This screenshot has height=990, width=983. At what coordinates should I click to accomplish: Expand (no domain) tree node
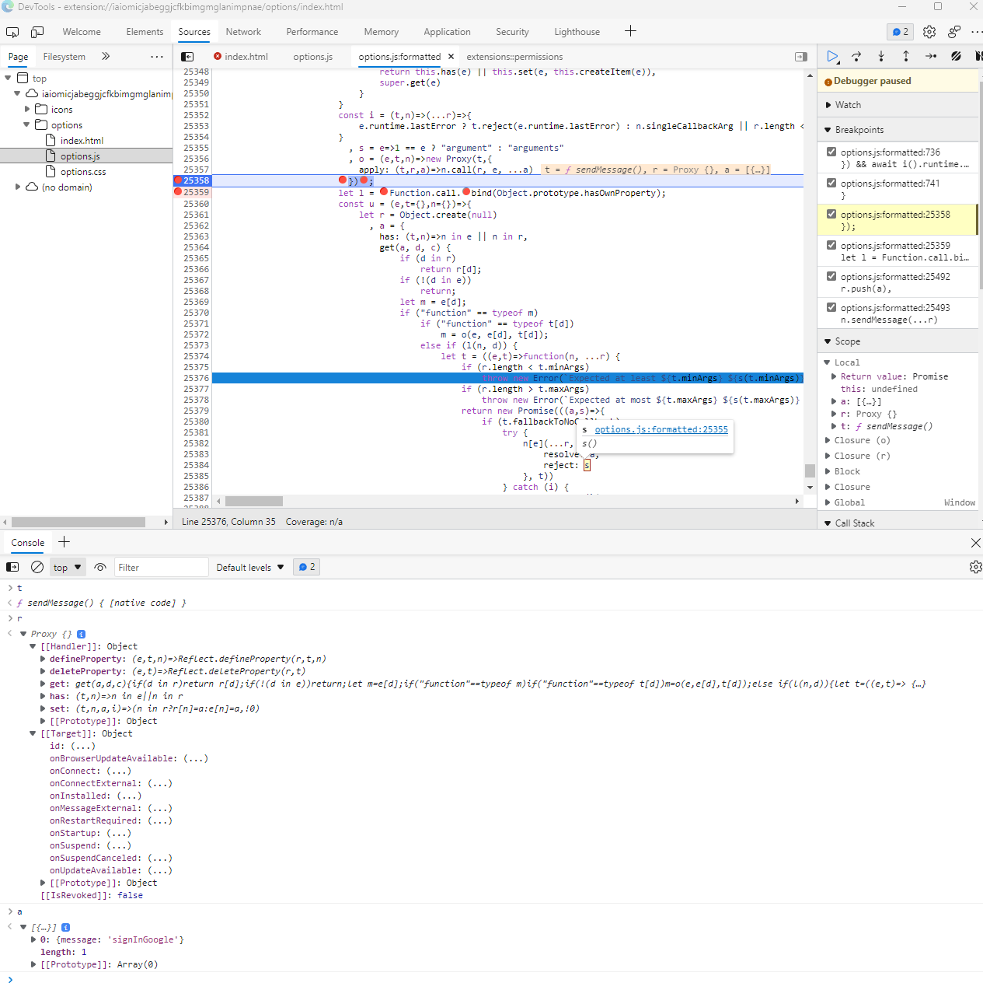[x=18, y=187]
